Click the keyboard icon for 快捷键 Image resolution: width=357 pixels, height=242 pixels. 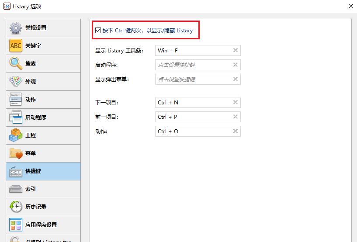tap(15, 171)
